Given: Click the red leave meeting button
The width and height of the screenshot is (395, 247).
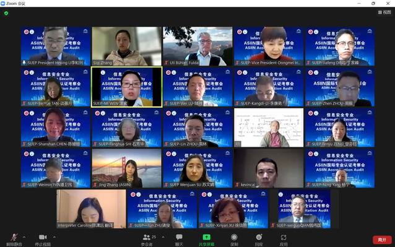Looking at the screenshot, I should coord(382,240).
